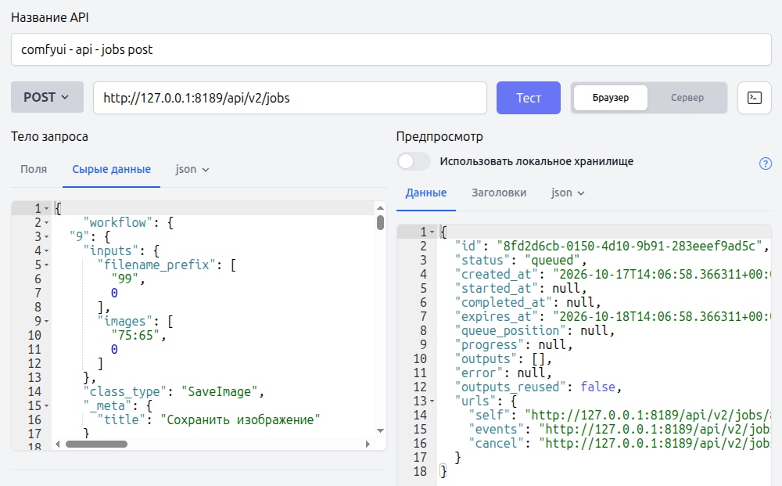Click the "Сохранить изображение" title value
Screen dimensions: 782x486
click(x=240, y=420)
